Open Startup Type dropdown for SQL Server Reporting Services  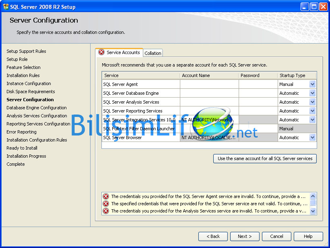click(313, 111)
